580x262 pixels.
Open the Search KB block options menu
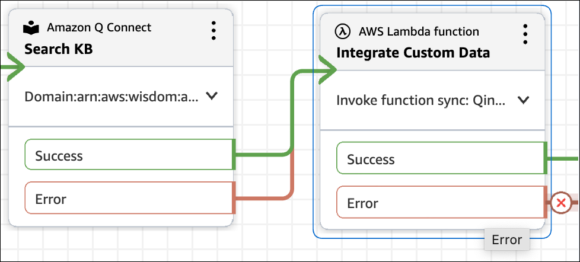[x=213, y=31]
